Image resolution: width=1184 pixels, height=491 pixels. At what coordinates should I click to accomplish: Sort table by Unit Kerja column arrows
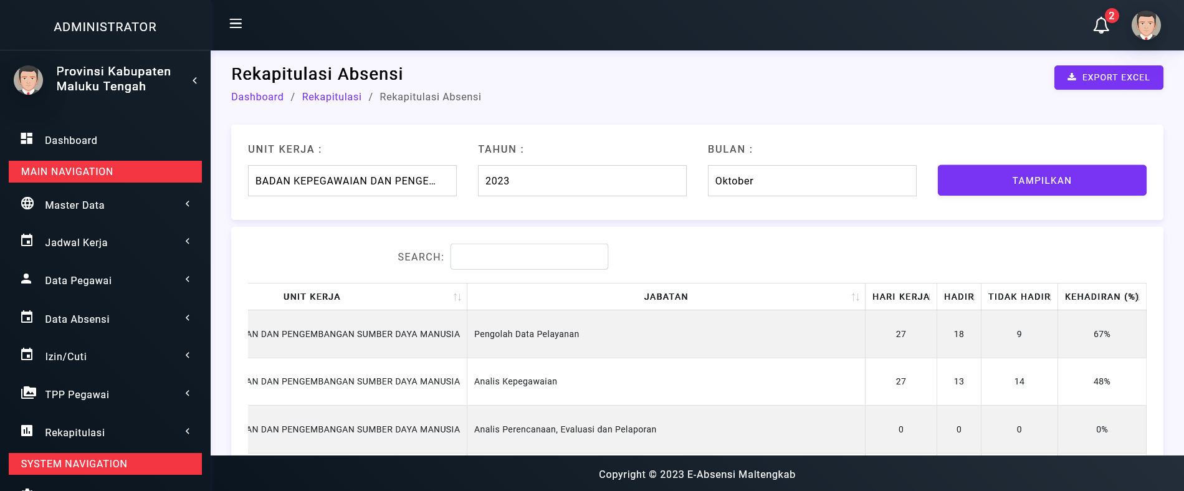tap(457, 297)
